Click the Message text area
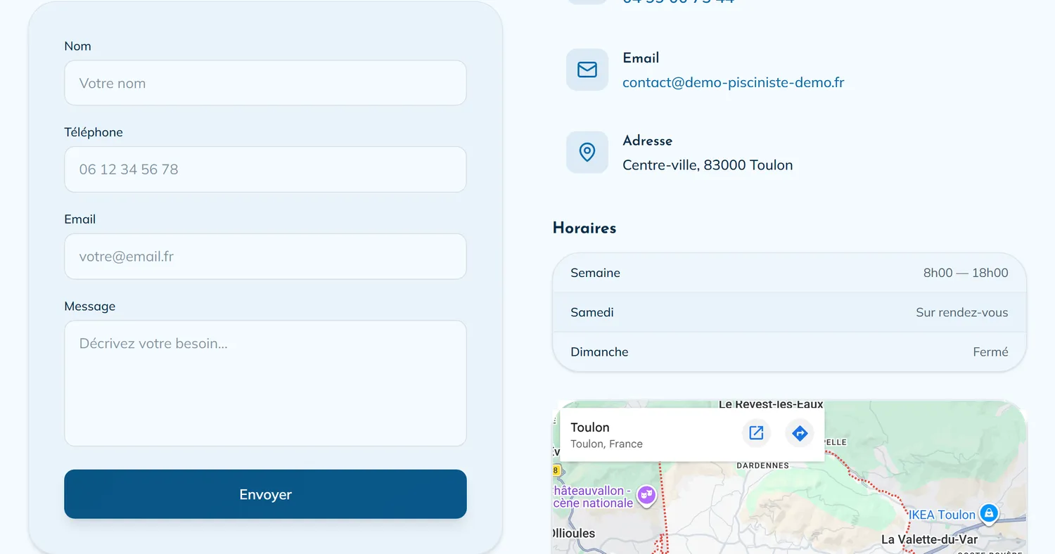 pyautogui.click(x=265, y=384)
